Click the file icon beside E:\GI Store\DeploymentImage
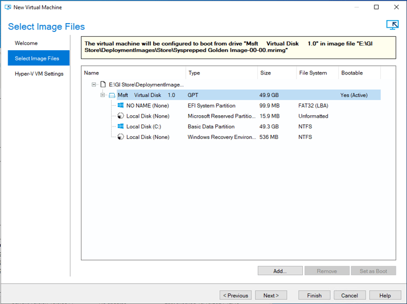This screenshot has width=407, height=304. pos(103,85)
